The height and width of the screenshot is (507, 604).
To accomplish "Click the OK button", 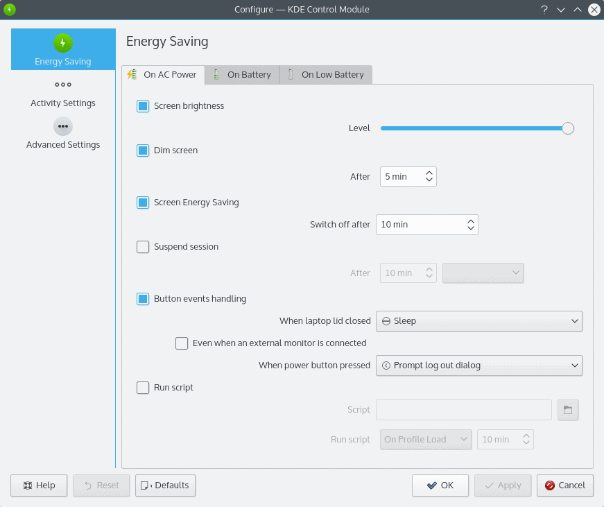I will [x=440, y=485].
